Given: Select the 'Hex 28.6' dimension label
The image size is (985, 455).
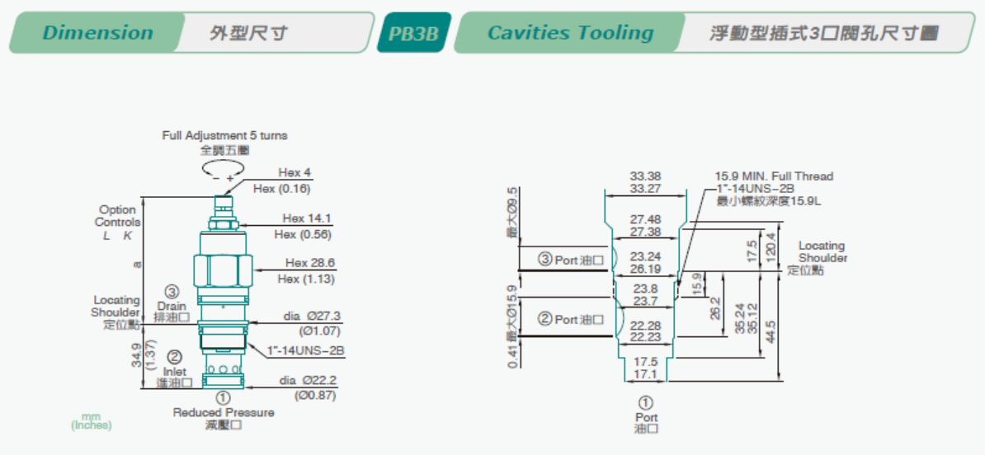Looking at the screenshot, I should coord(309,263).
